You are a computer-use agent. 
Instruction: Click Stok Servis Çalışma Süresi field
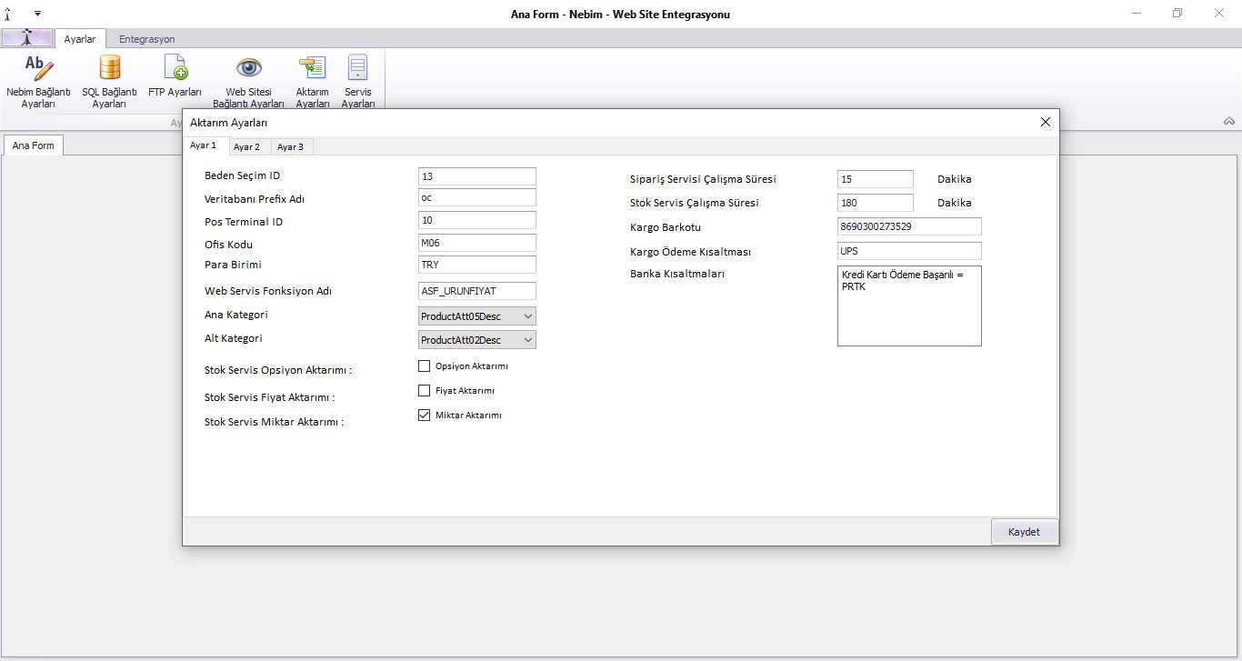tap(876, 203)
